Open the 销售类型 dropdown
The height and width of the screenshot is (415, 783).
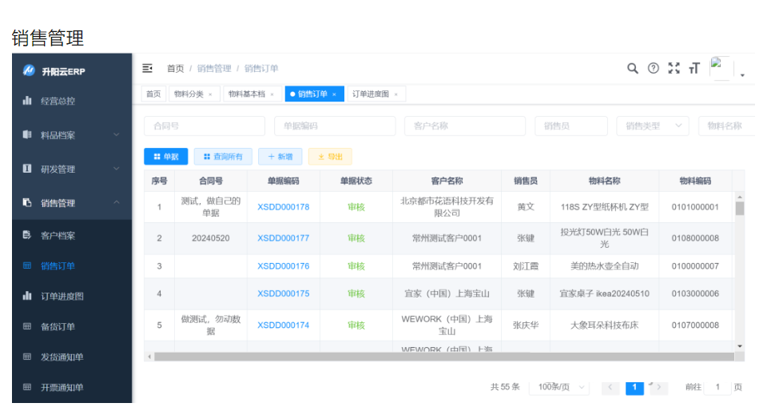click(653, 126)
